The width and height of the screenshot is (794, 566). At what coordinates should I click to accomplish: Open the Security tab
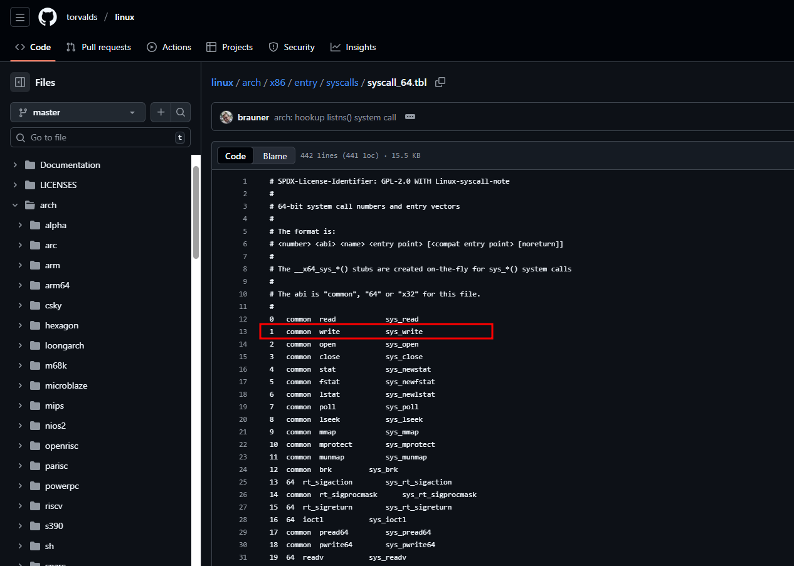tap(292, 47)
